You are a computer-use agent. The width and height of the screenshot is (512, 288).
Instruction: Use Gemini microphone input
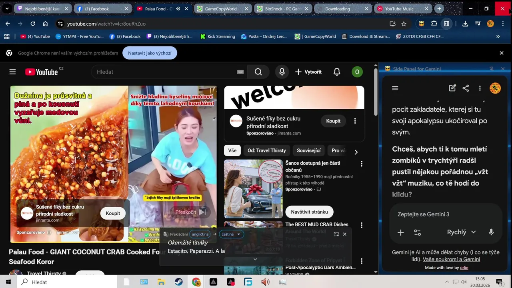coord(491,232)
